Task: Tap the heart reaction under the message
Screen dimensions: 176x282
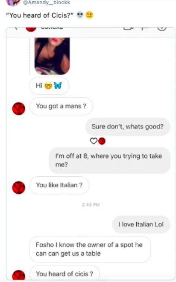Action: (x=93, y=141)
